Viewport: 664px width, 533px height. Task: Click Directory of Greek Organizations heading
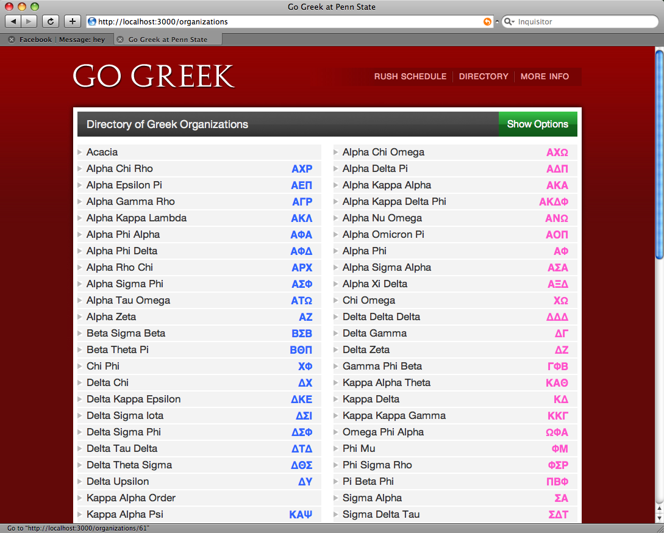(x=167, y=124)
